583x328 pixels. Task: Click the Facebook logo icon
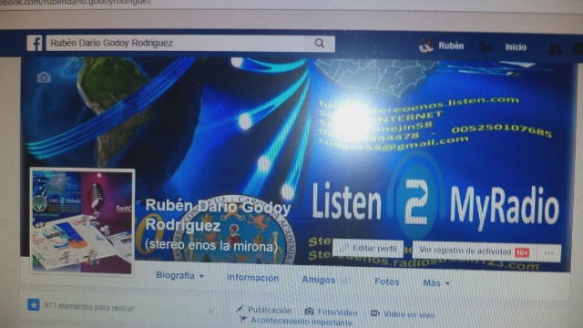35,43
